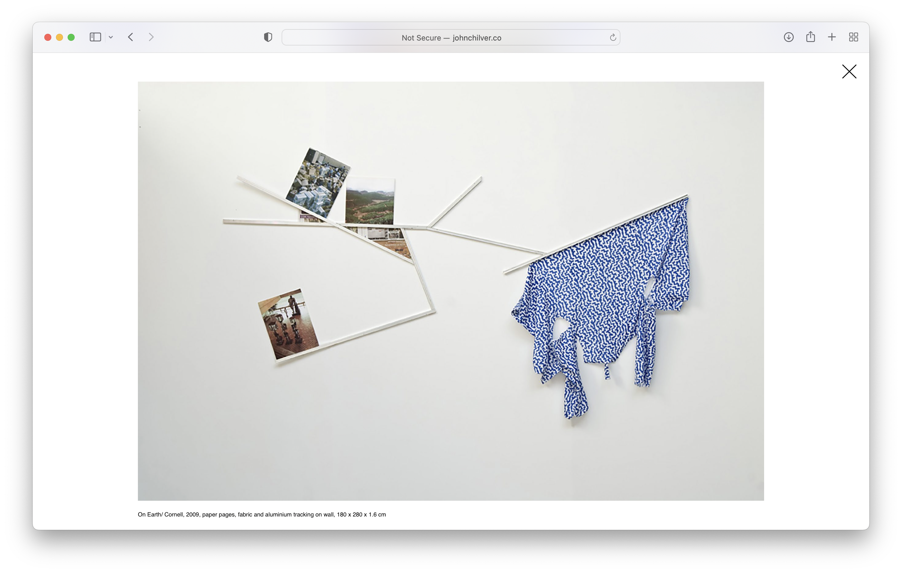
Task: Show the tab overview grid
Action: 853,37
